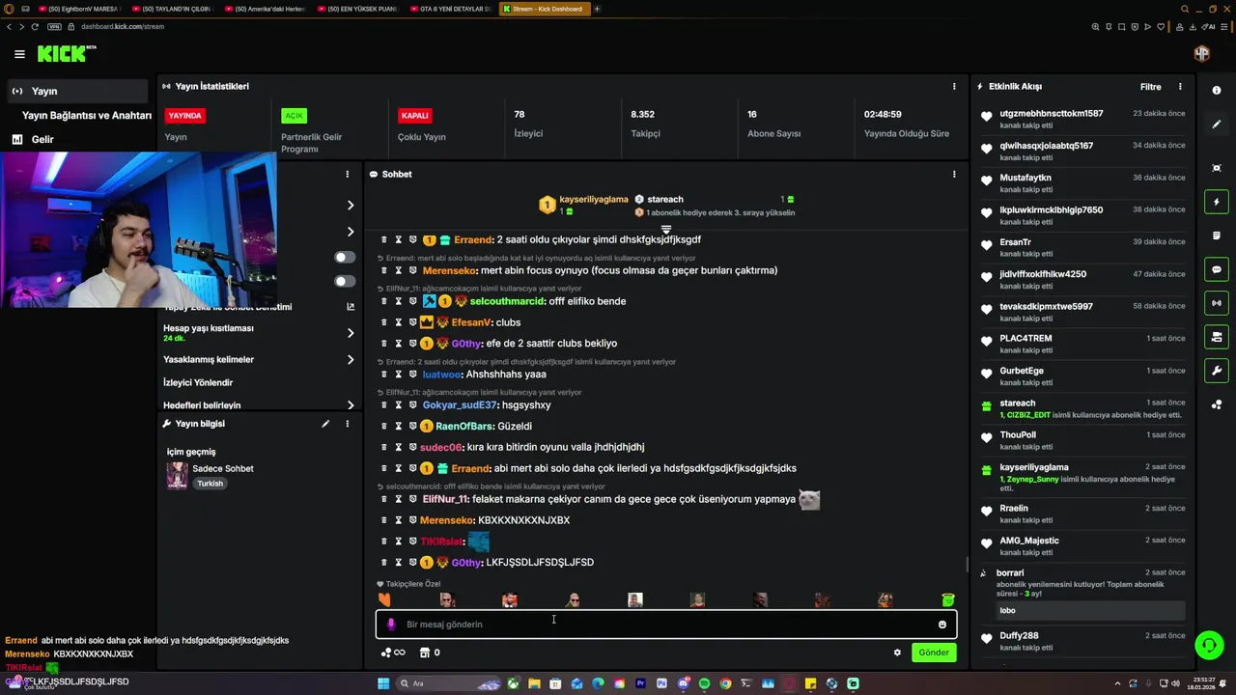Toggle the broadcast signal panel icon in the right sidebar
Screen dimensions: 1236x695
1217,303
